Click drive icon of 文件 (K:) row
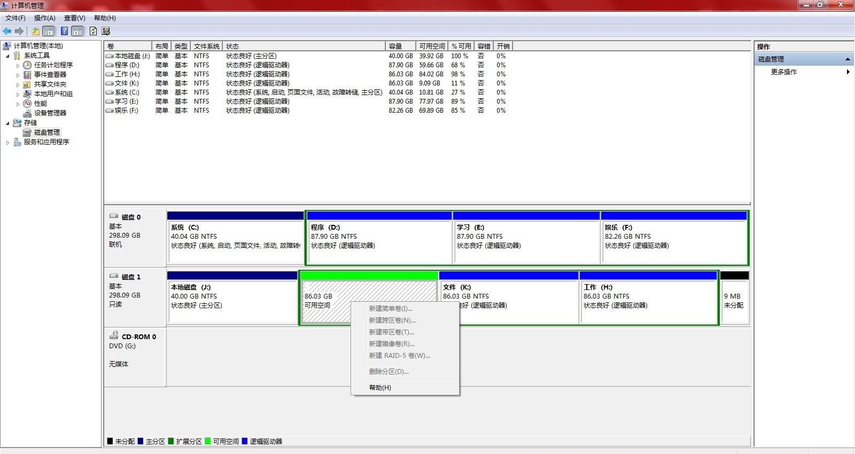 (110, 83)
